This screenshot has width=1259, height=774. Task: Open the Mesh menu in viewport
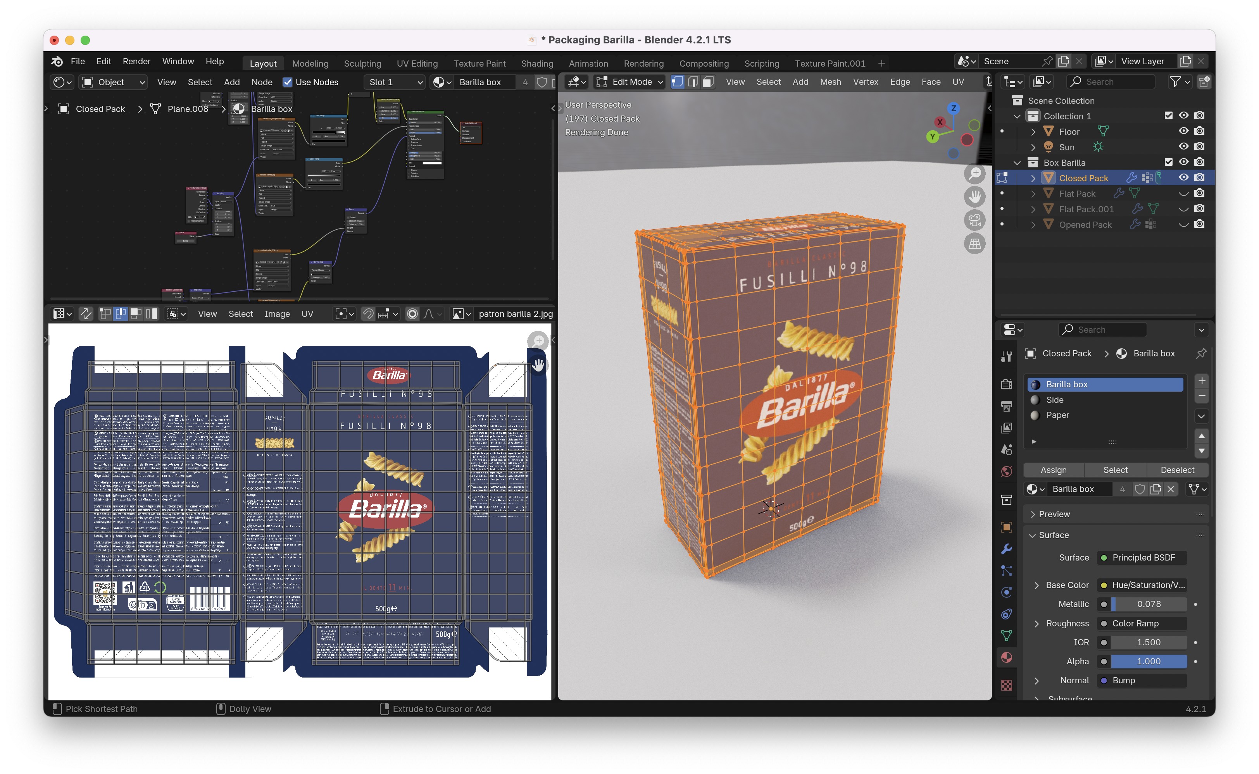click(x=830, y=82)
